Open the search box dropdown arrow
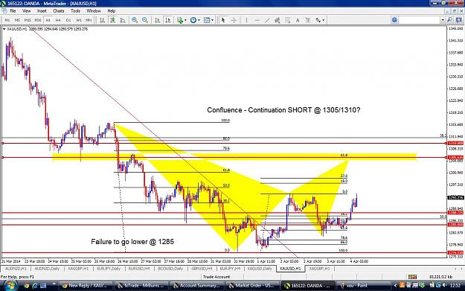Screen dimensions: 465x291 click(443, 20)
